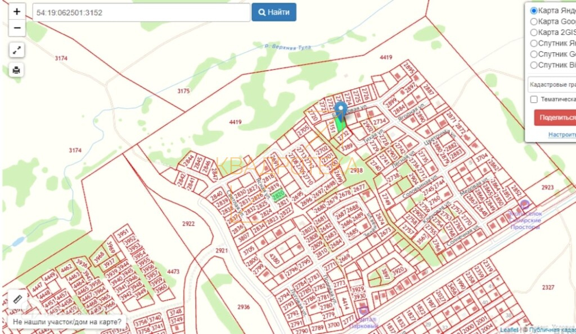This screenshot has height=334, width=576.
Task: Click the Экопоселок Сибирские Просторы marker icon
Action: (525, 204)
